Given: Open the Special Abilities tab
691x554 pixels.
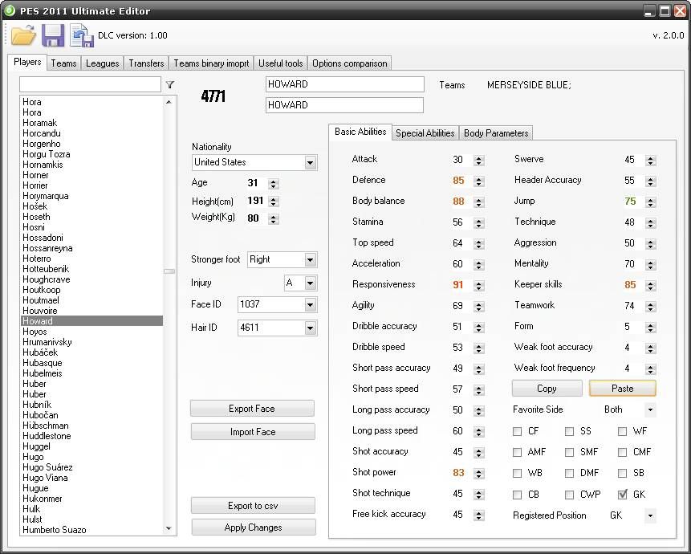Looking at the screenshot, I should (425, 133).
